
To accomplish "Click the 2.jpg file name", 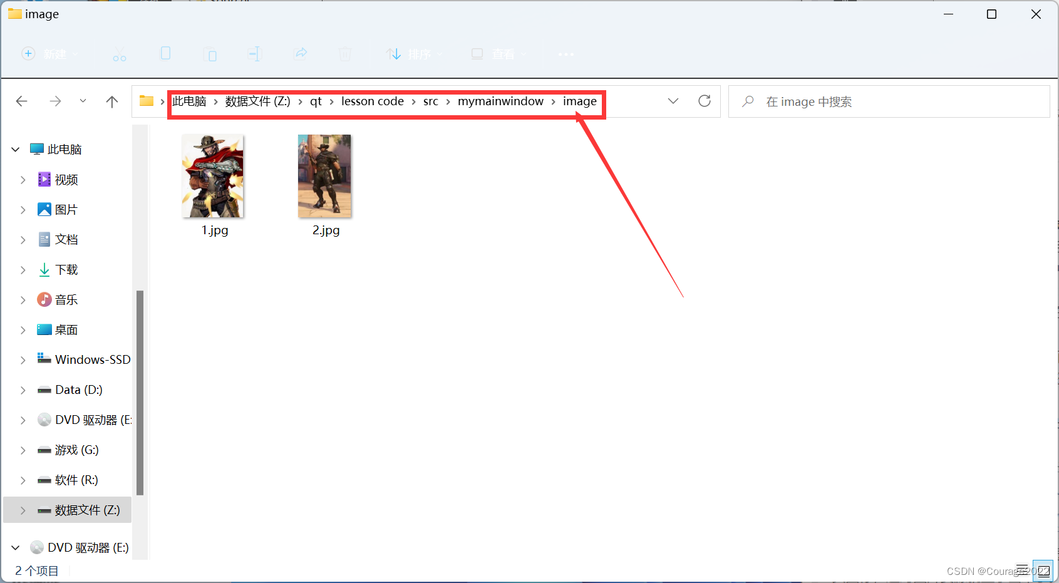I will (326, 230).
